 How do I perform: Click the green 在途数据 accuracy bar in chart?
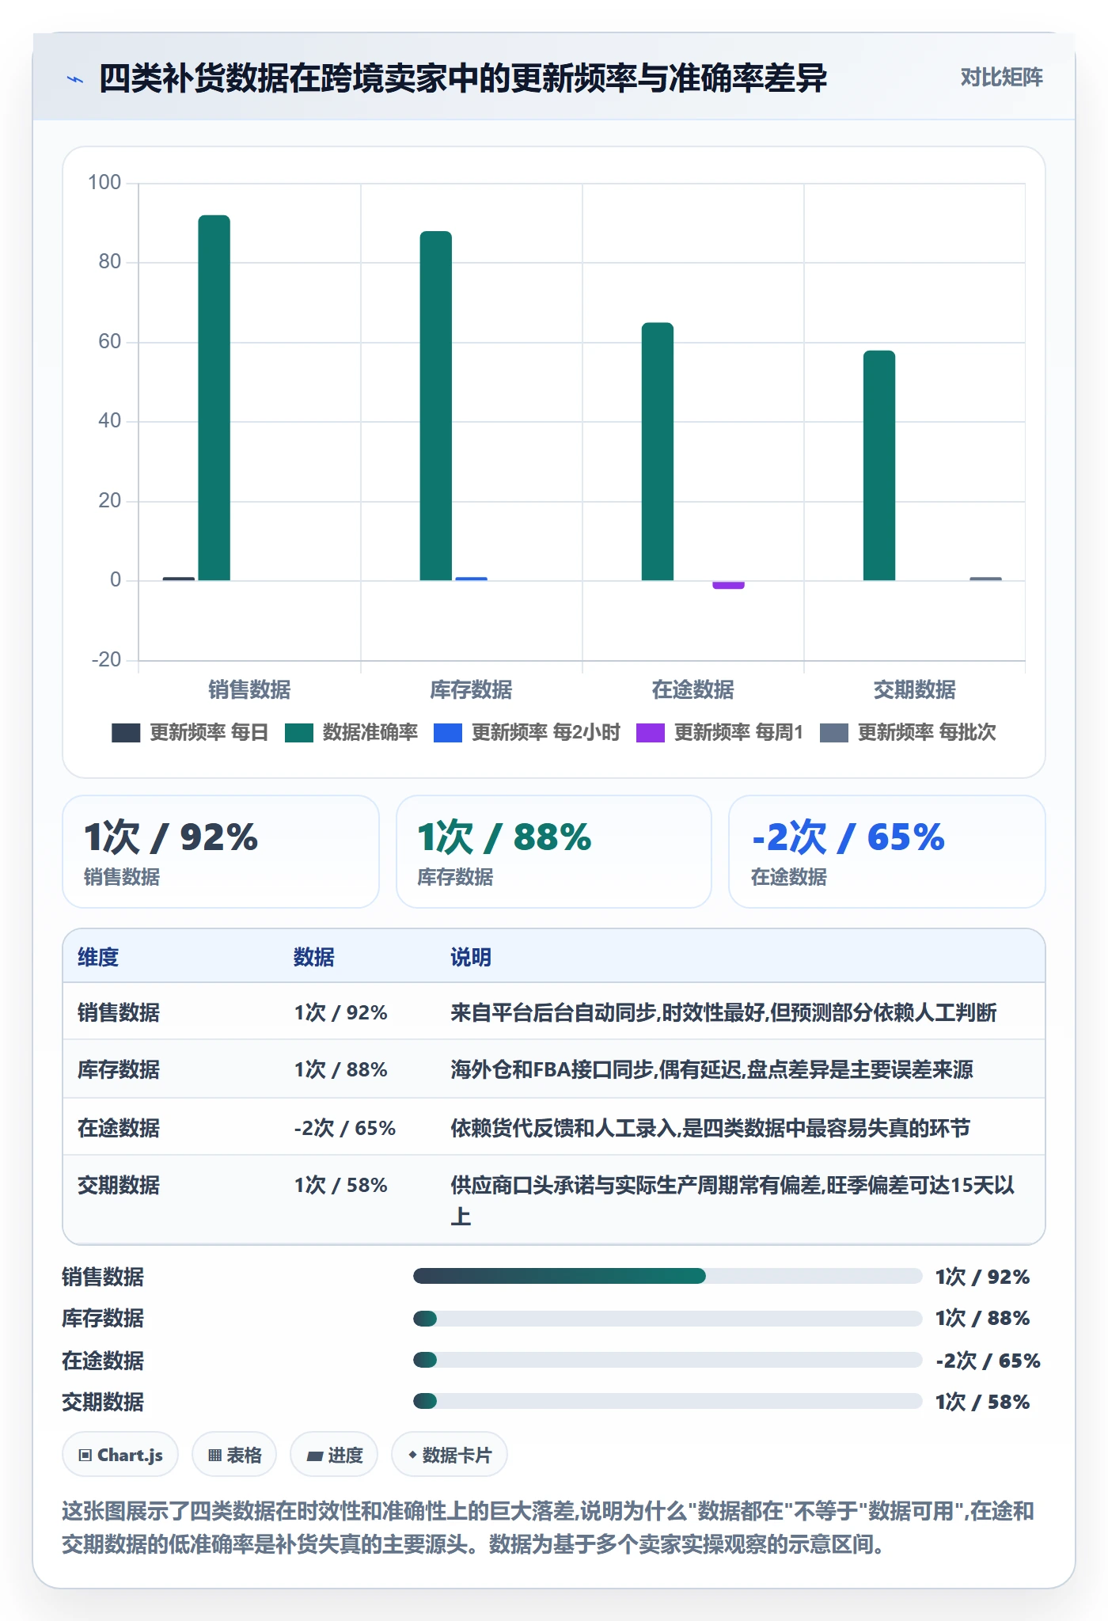(657, 451)
